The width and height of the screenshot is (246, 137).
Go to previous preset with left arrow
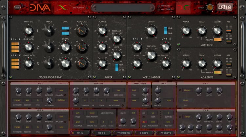point(94,7)
